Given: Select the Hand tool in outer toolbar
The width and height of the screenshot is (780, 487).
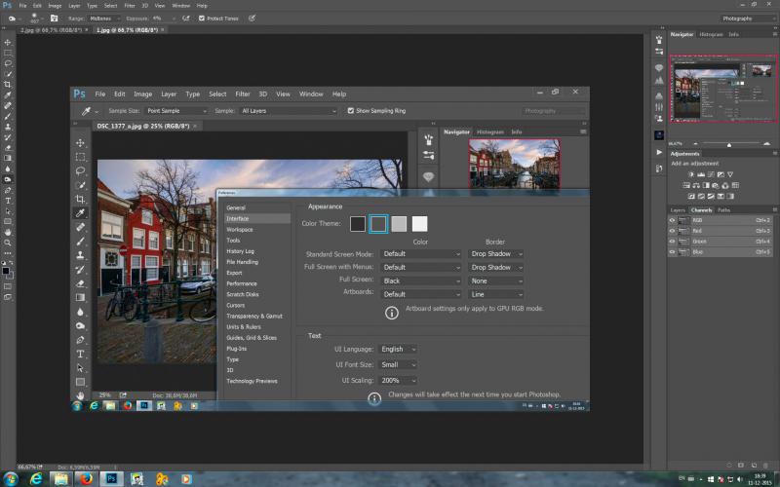Looking at the screenshot, I should point(8,232).
